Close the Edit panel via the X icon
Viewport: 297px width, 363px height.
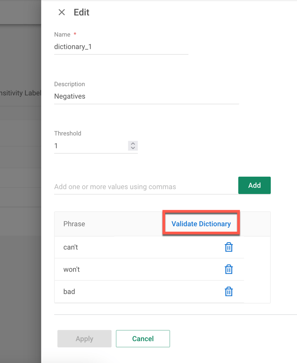point(61,12)
